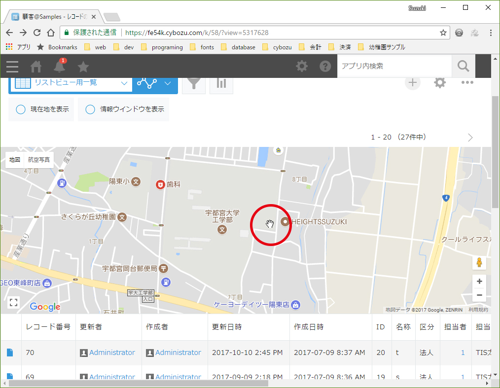This screenshot has width=500, height=388.
Task: Click 宇都宮岡台郵便局 post office marker
Action: tap(164, 269)
